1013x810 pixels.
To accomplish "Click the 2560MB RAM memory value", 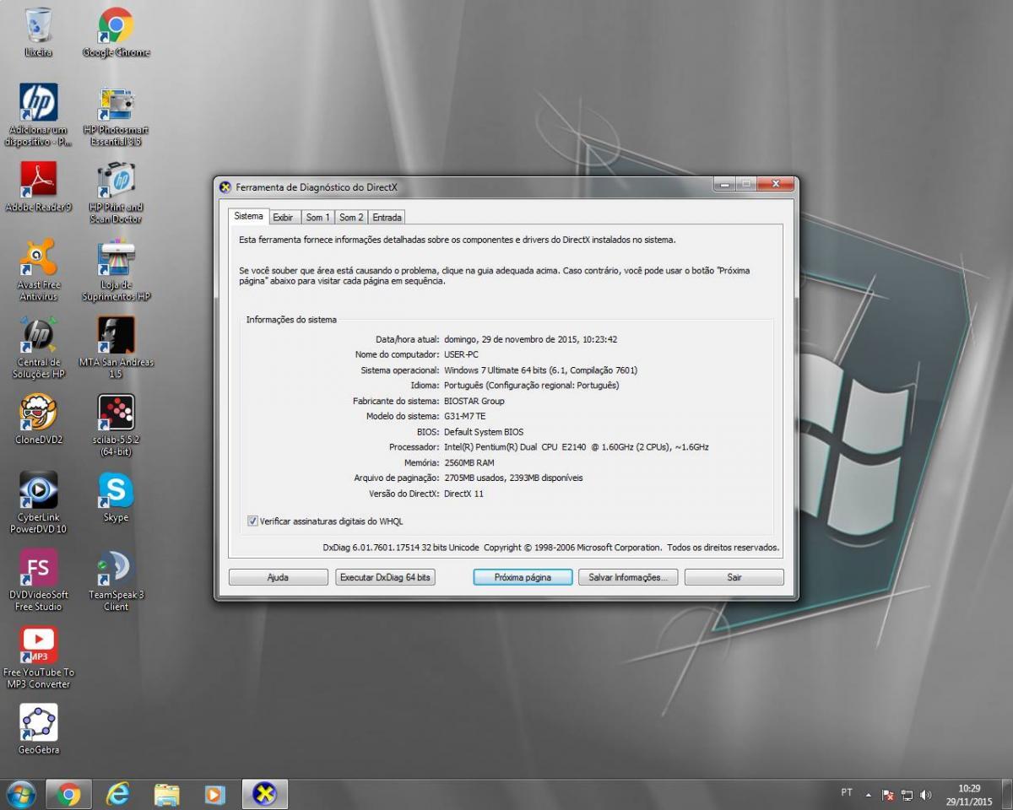I will (469, 462).
